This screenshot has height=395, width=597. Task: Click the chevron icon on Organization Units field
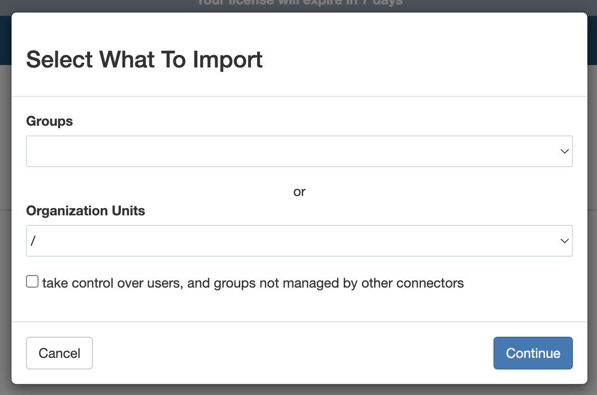click(564, 241)
